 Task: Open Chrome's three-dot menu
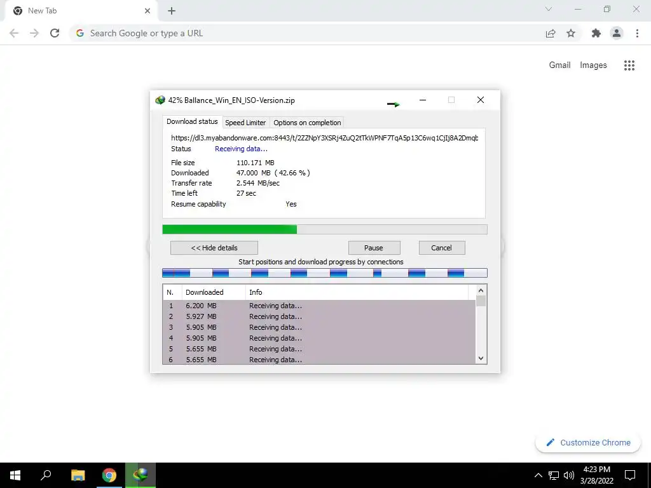tap(637, 33)
